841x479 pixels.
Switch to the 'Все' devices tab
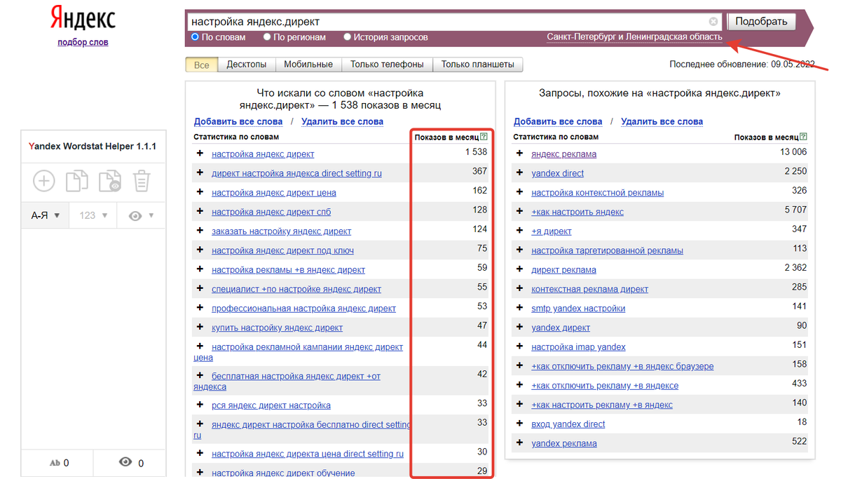(202, 65)
